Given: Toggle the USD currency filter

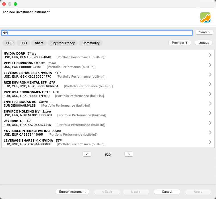Looking at the screenshot, I should tap(24, 43).
